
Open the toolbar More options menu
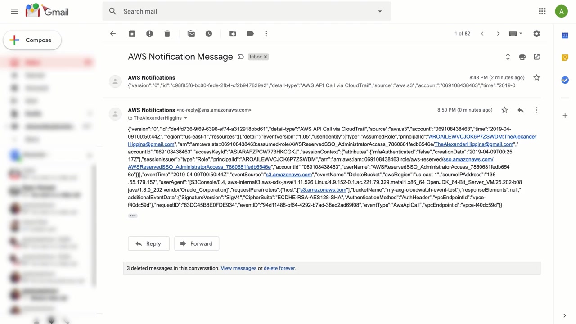click(x=266, y=34)
